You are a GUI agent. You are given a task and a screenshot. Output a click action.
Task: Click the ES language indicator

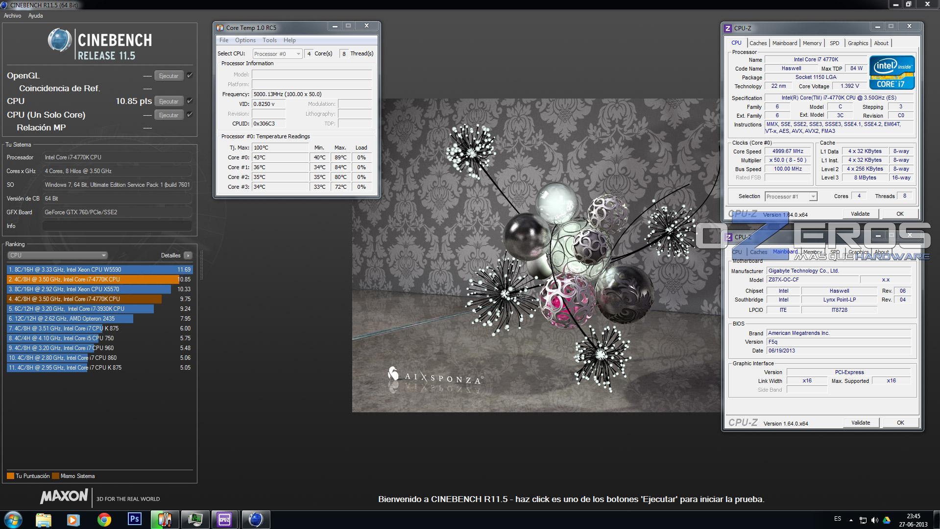pos(838,519)
